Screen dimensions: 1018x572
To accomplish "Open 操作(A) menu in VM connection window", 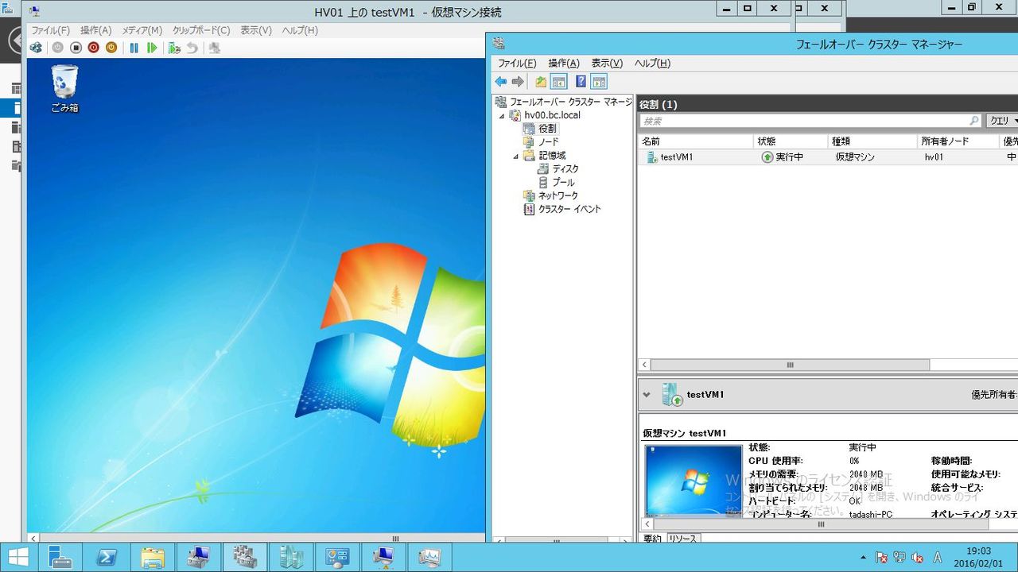I will [96, 30].
